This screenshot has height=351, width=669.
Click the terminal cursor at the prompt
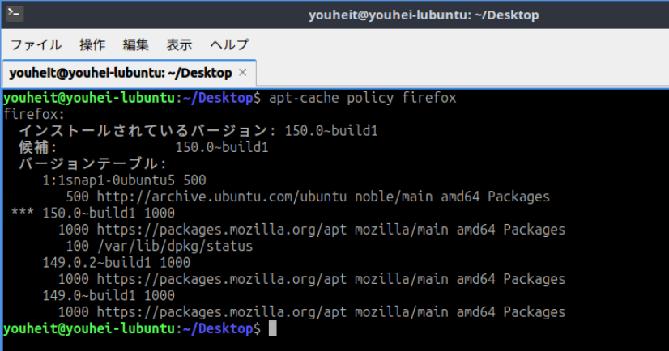click(273, 328)
